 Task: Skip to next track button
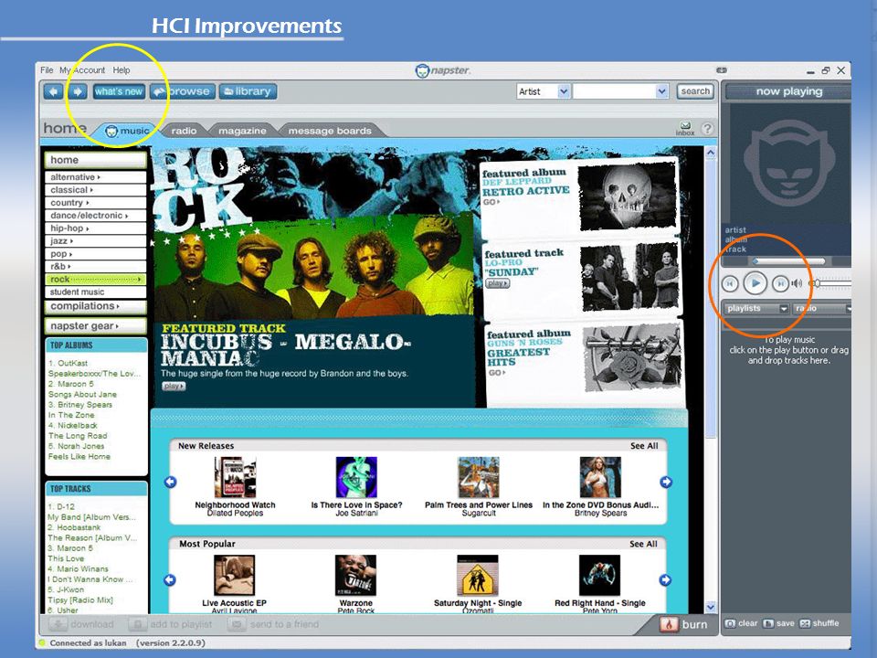(780, 283)
